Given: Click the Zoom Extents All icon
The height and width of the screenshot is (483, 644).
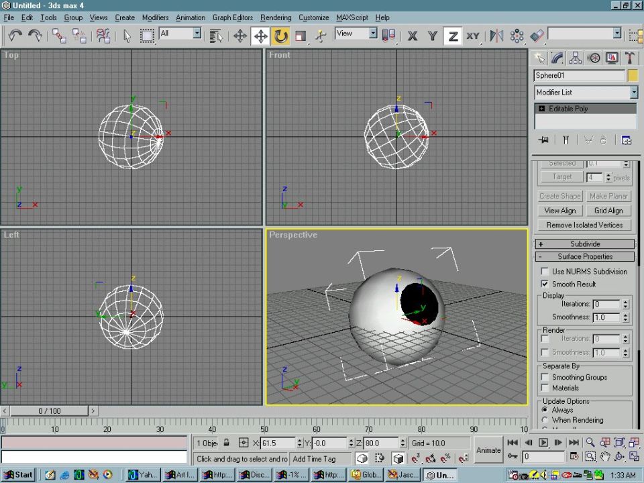Looking at the screenshot, I should coord(634,442).
